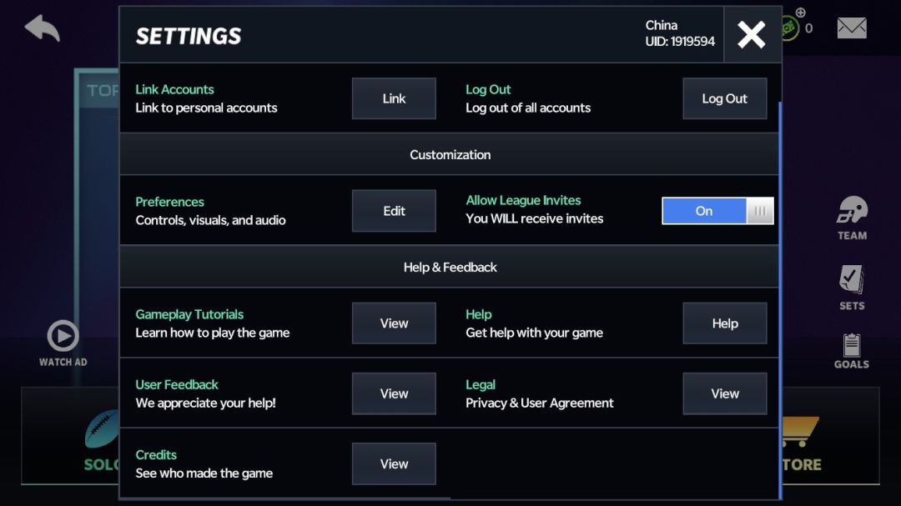901x506 pixels.
Task: Open the Help button
Action: coord(724,323)
